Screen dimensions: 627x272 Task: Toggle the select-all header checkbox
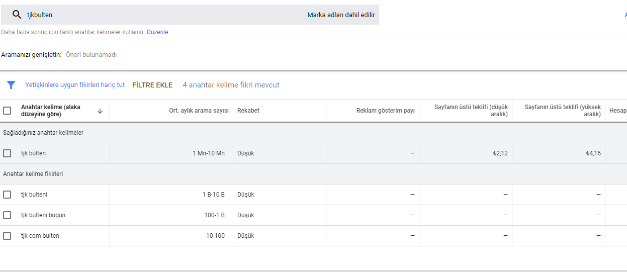(7, 111)
